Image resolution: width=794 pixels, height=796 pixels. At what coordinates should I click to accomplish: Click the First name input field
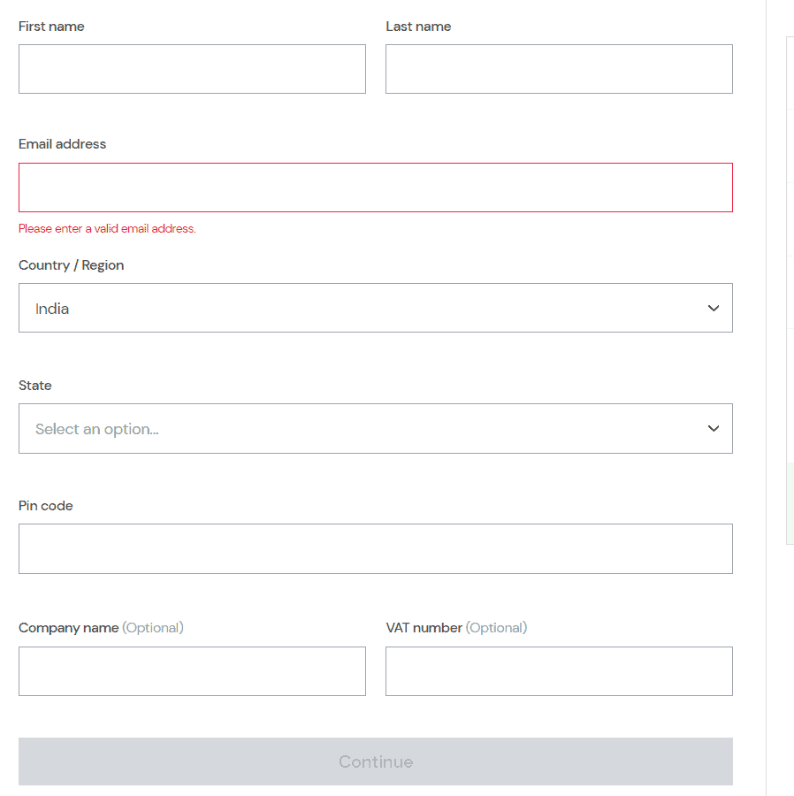192,69
